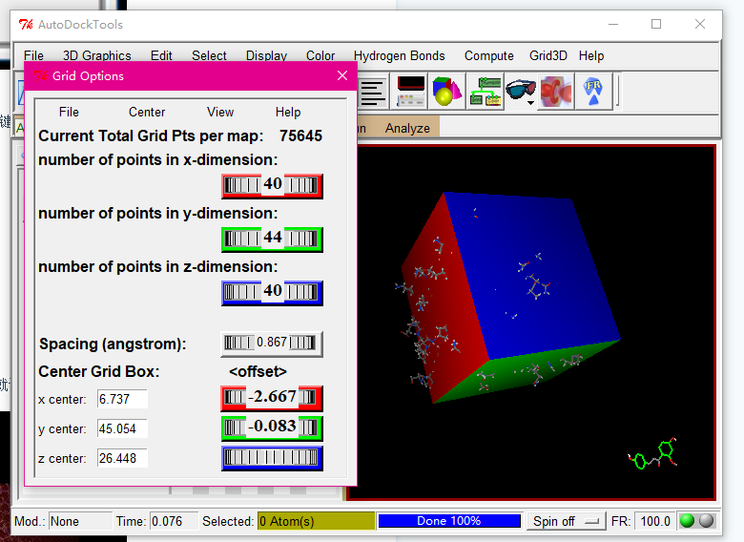Image resolution: width=744 pixels, height=542 pixels.
Task: Click the x center input field
Action: [x=122, y=399]
